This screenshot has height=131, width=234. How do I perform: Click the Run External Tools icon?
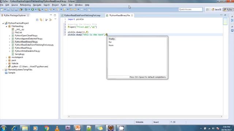click(x=39, y=9)
